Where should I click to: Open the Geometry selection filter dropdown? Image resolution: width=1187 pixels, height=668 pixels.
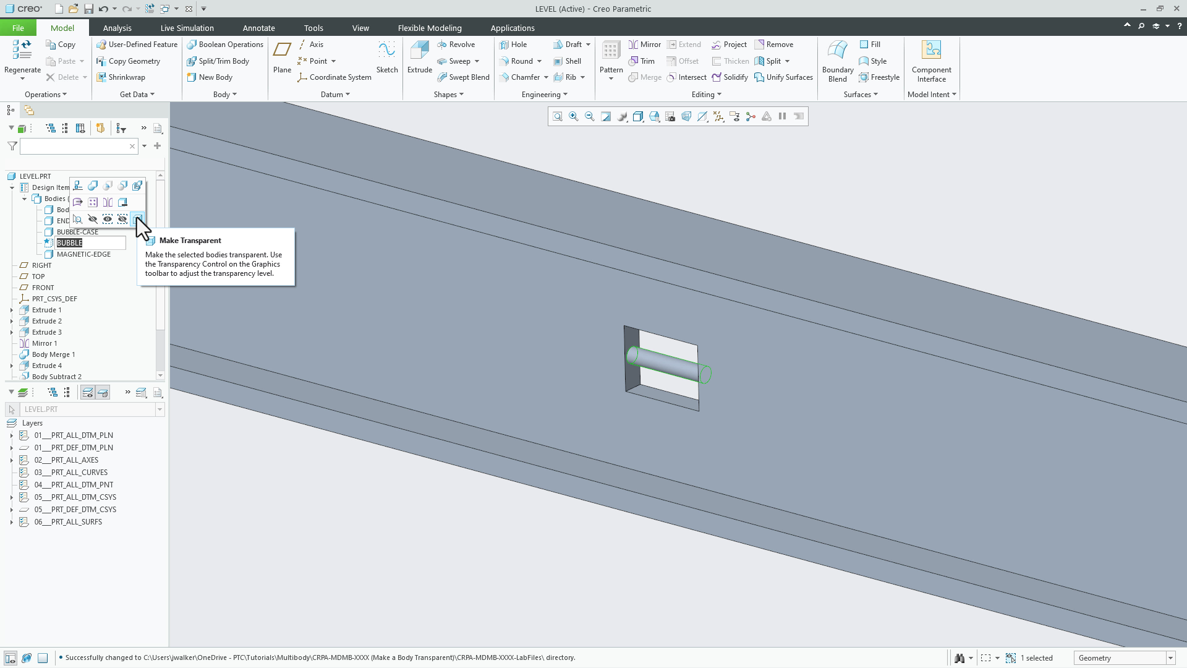[x=1169, y=657]
